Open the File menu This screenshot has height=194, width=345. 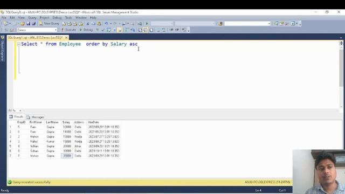coord(4,18)
